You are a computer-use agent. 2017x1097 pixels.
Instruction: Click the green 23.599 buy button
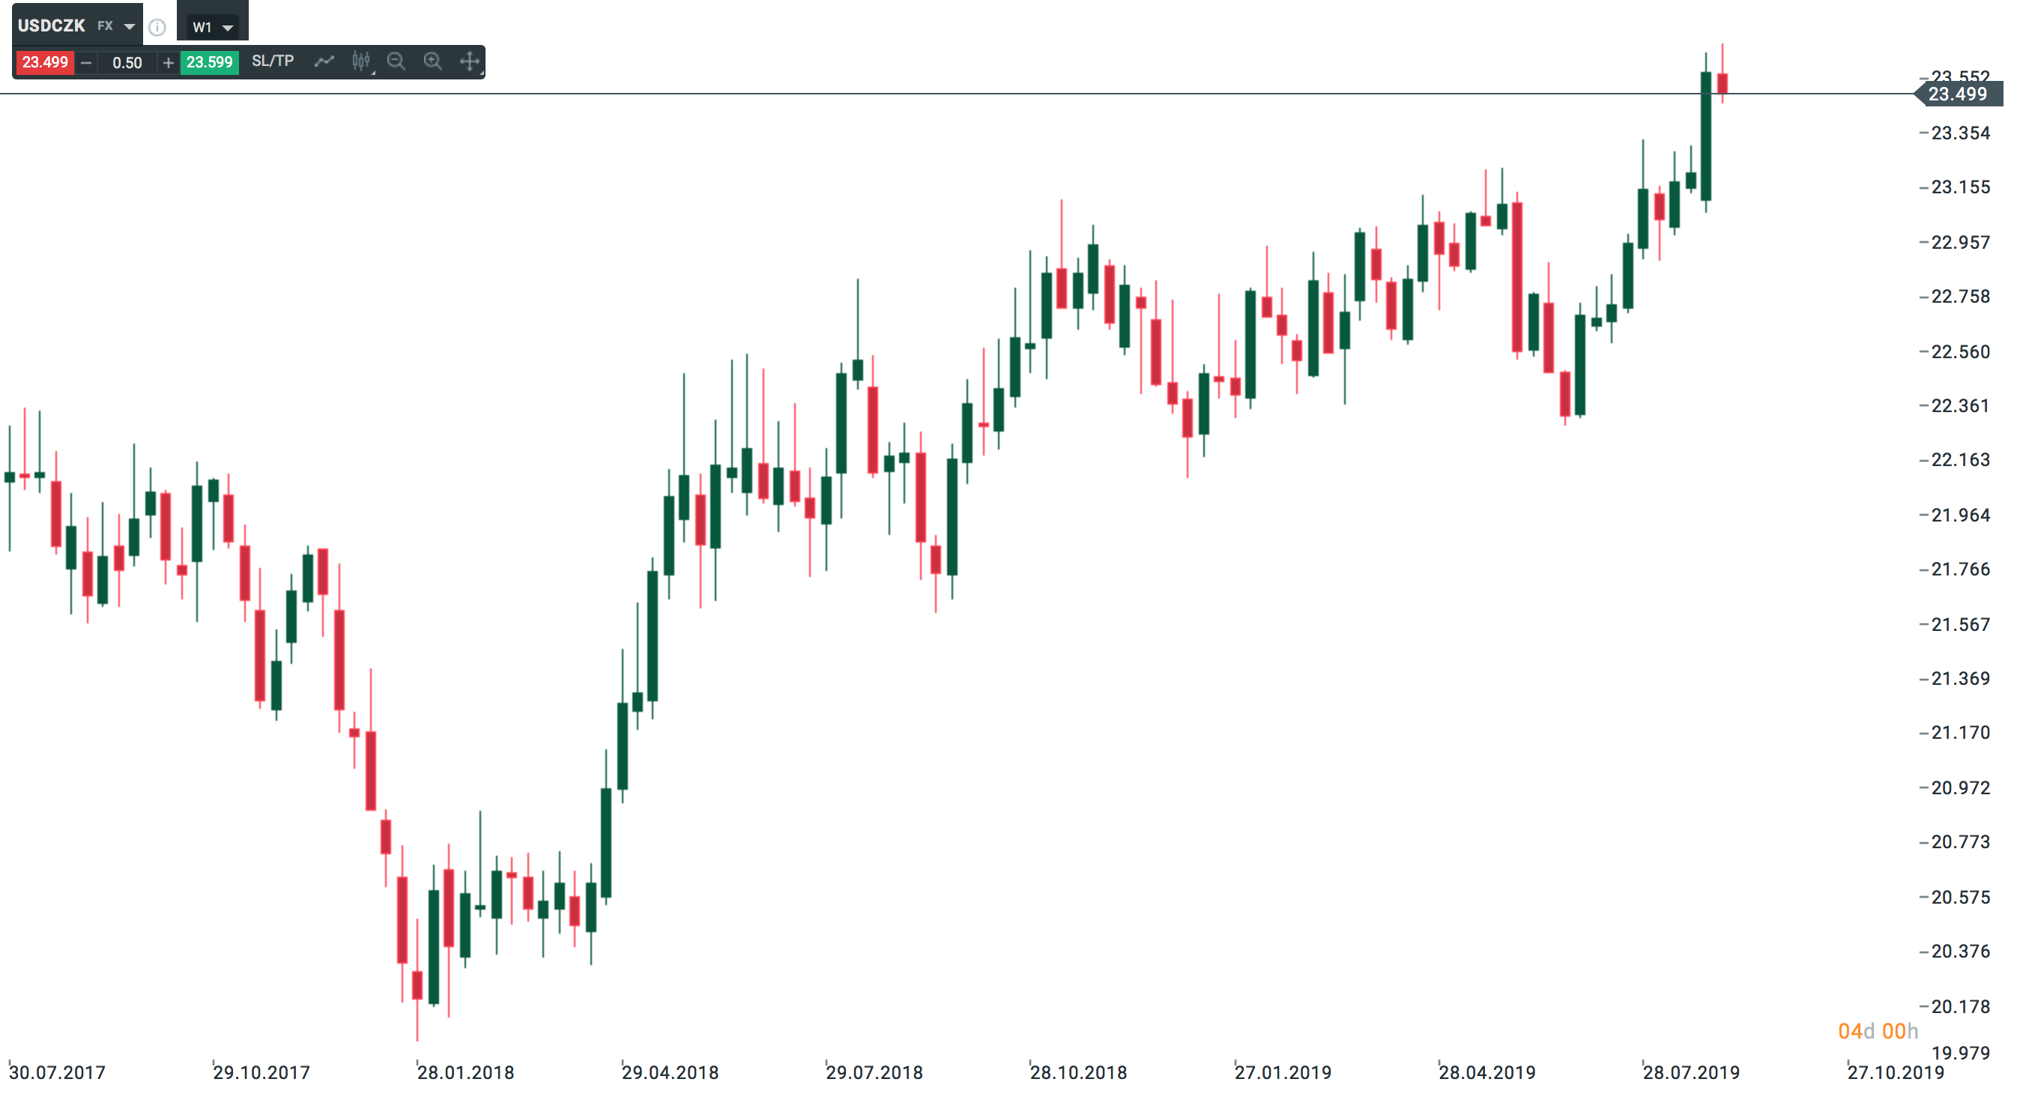click(x=209, y=63)
